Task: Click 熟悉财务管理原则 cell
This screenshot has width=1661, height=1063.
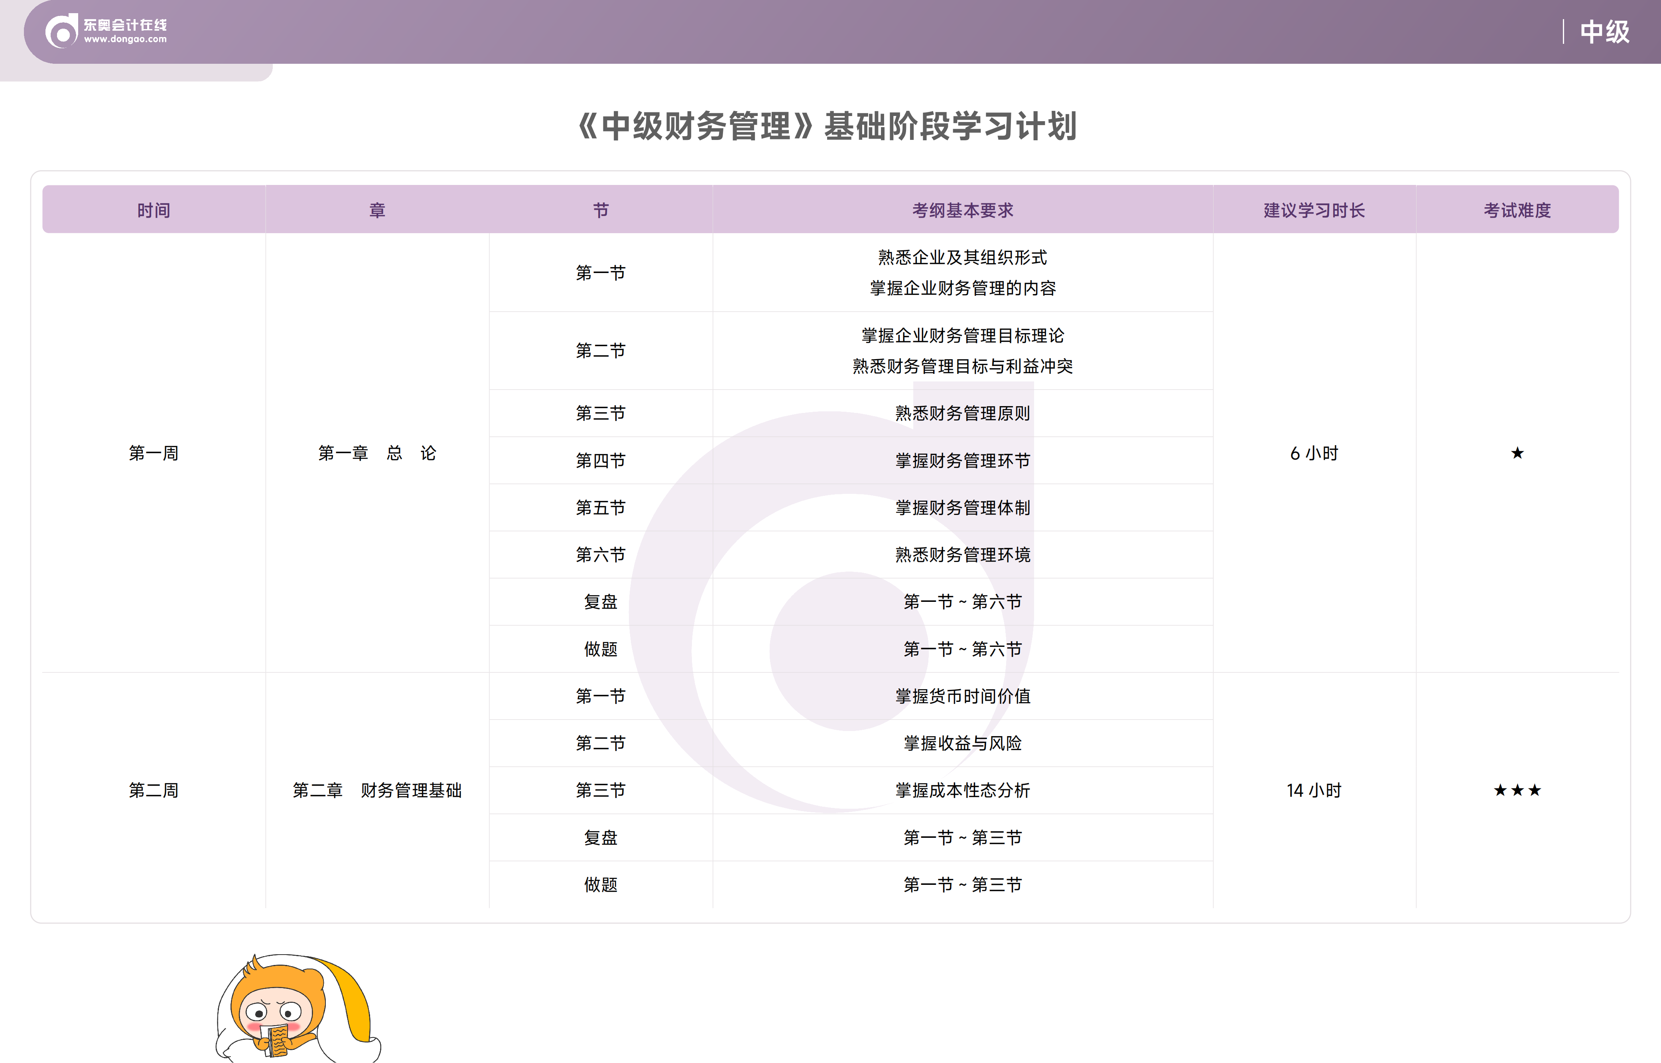Action: [963, 413]
